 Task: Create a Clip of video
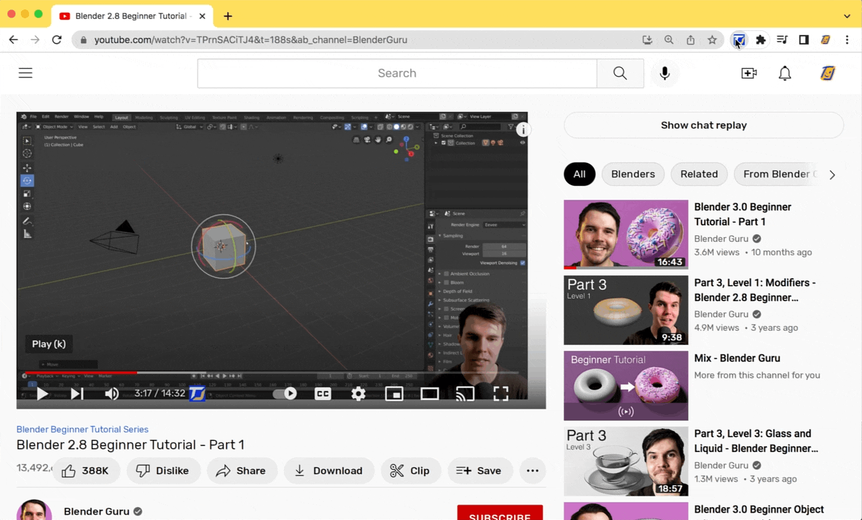pyautogui.click(x=410, y=471)
